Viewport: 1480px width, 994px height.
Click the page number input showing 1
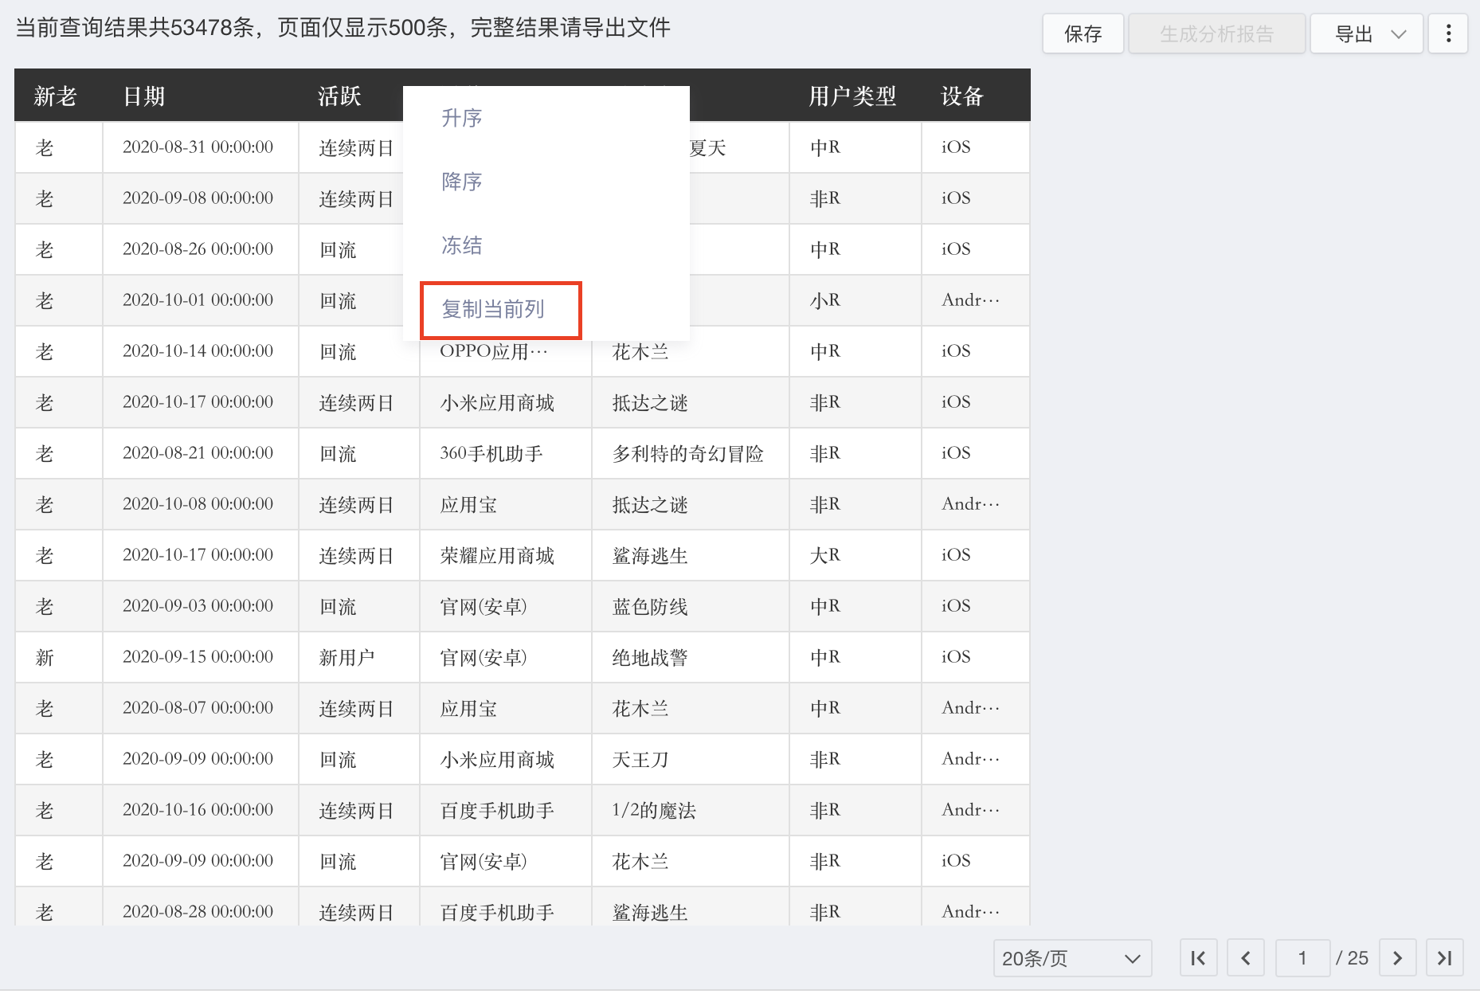1302,958
